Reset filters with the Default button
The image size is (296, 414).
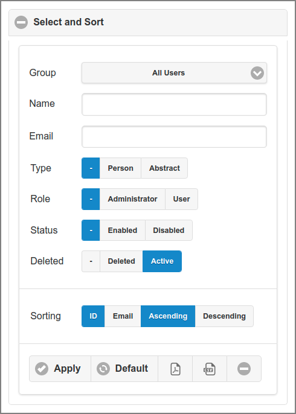[124, 369]
